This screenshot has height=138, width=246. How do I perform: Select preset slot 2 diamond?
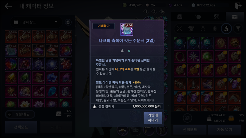(x=154, y=12)
